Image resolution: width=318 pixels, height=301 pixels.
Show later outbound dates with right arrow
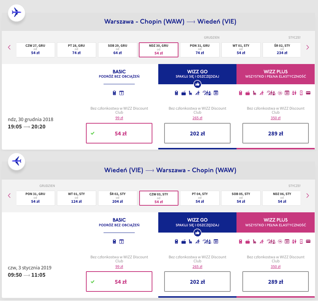tap(308, 47)
